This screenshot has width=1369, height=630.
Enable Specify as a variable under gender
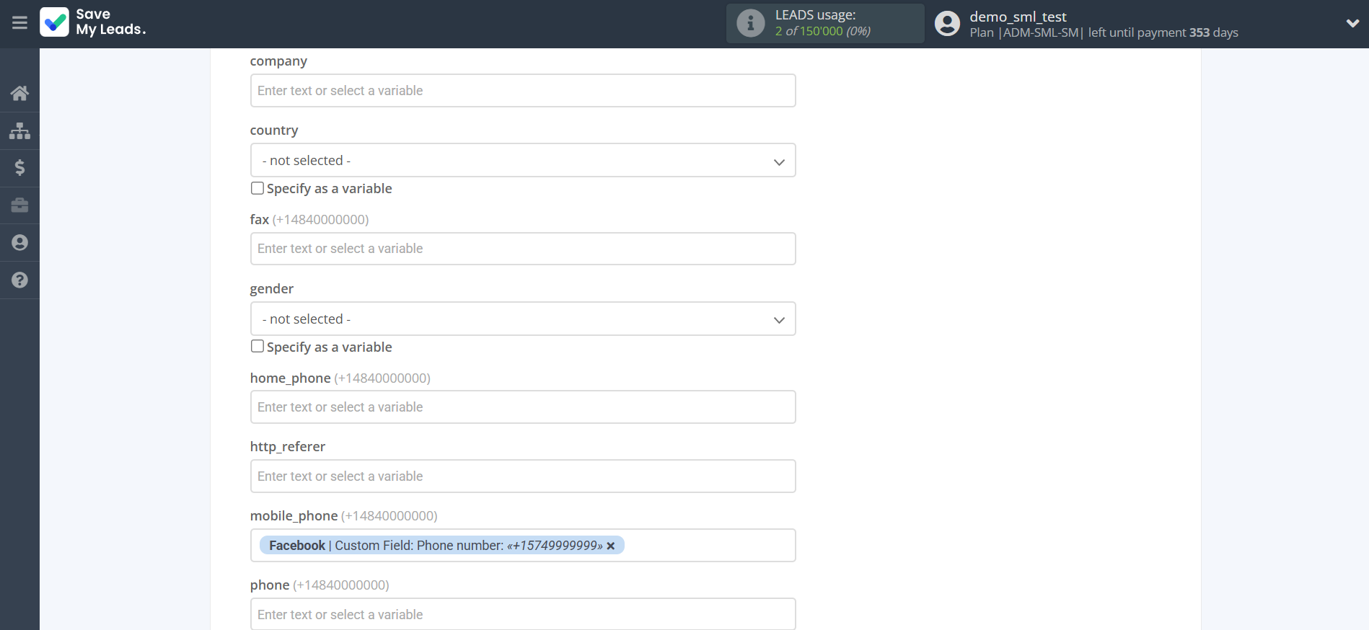tap(257, 347)
